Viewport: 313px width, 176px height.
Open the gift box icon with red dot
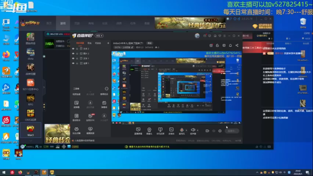pyautogui.click(x=211, y=45)
